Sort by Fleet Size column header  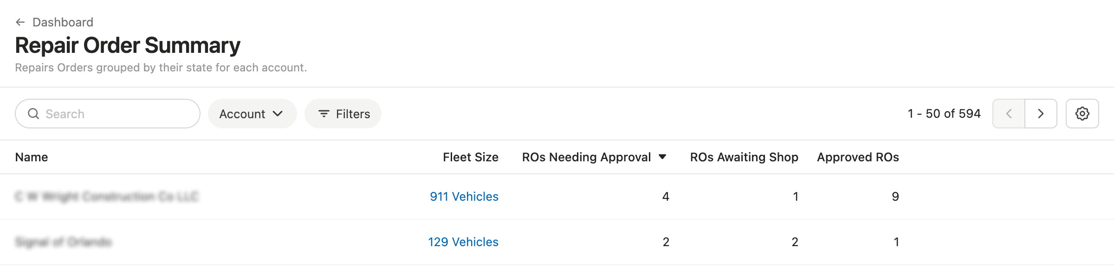point(470,157)
